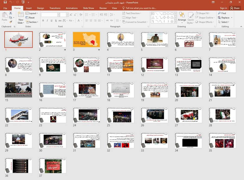Click the Find magnifier
The image size is (244, 180).
(x=221, y=13)
